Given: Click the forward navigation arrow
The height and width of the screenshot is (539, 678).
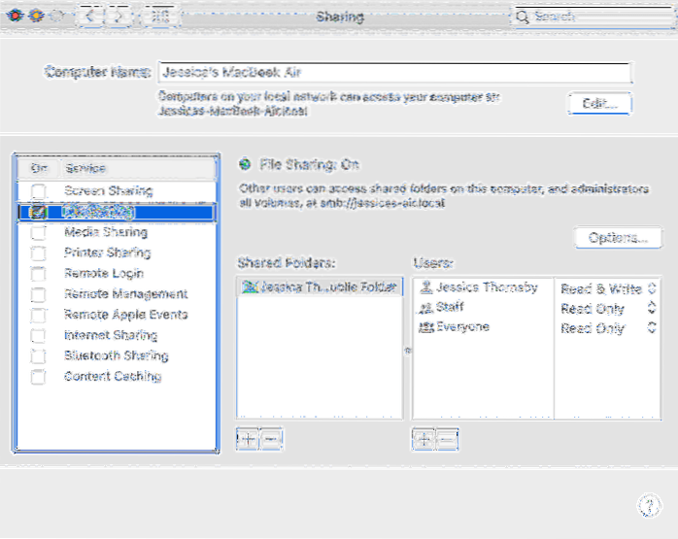Looking at the screenshot, I should (x=120, y=17).
